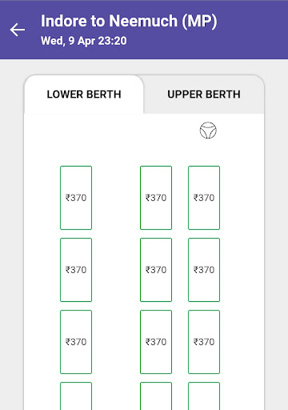Click the driver steering wheel icon
Screen dimensions: 288x410
(208, 131)
